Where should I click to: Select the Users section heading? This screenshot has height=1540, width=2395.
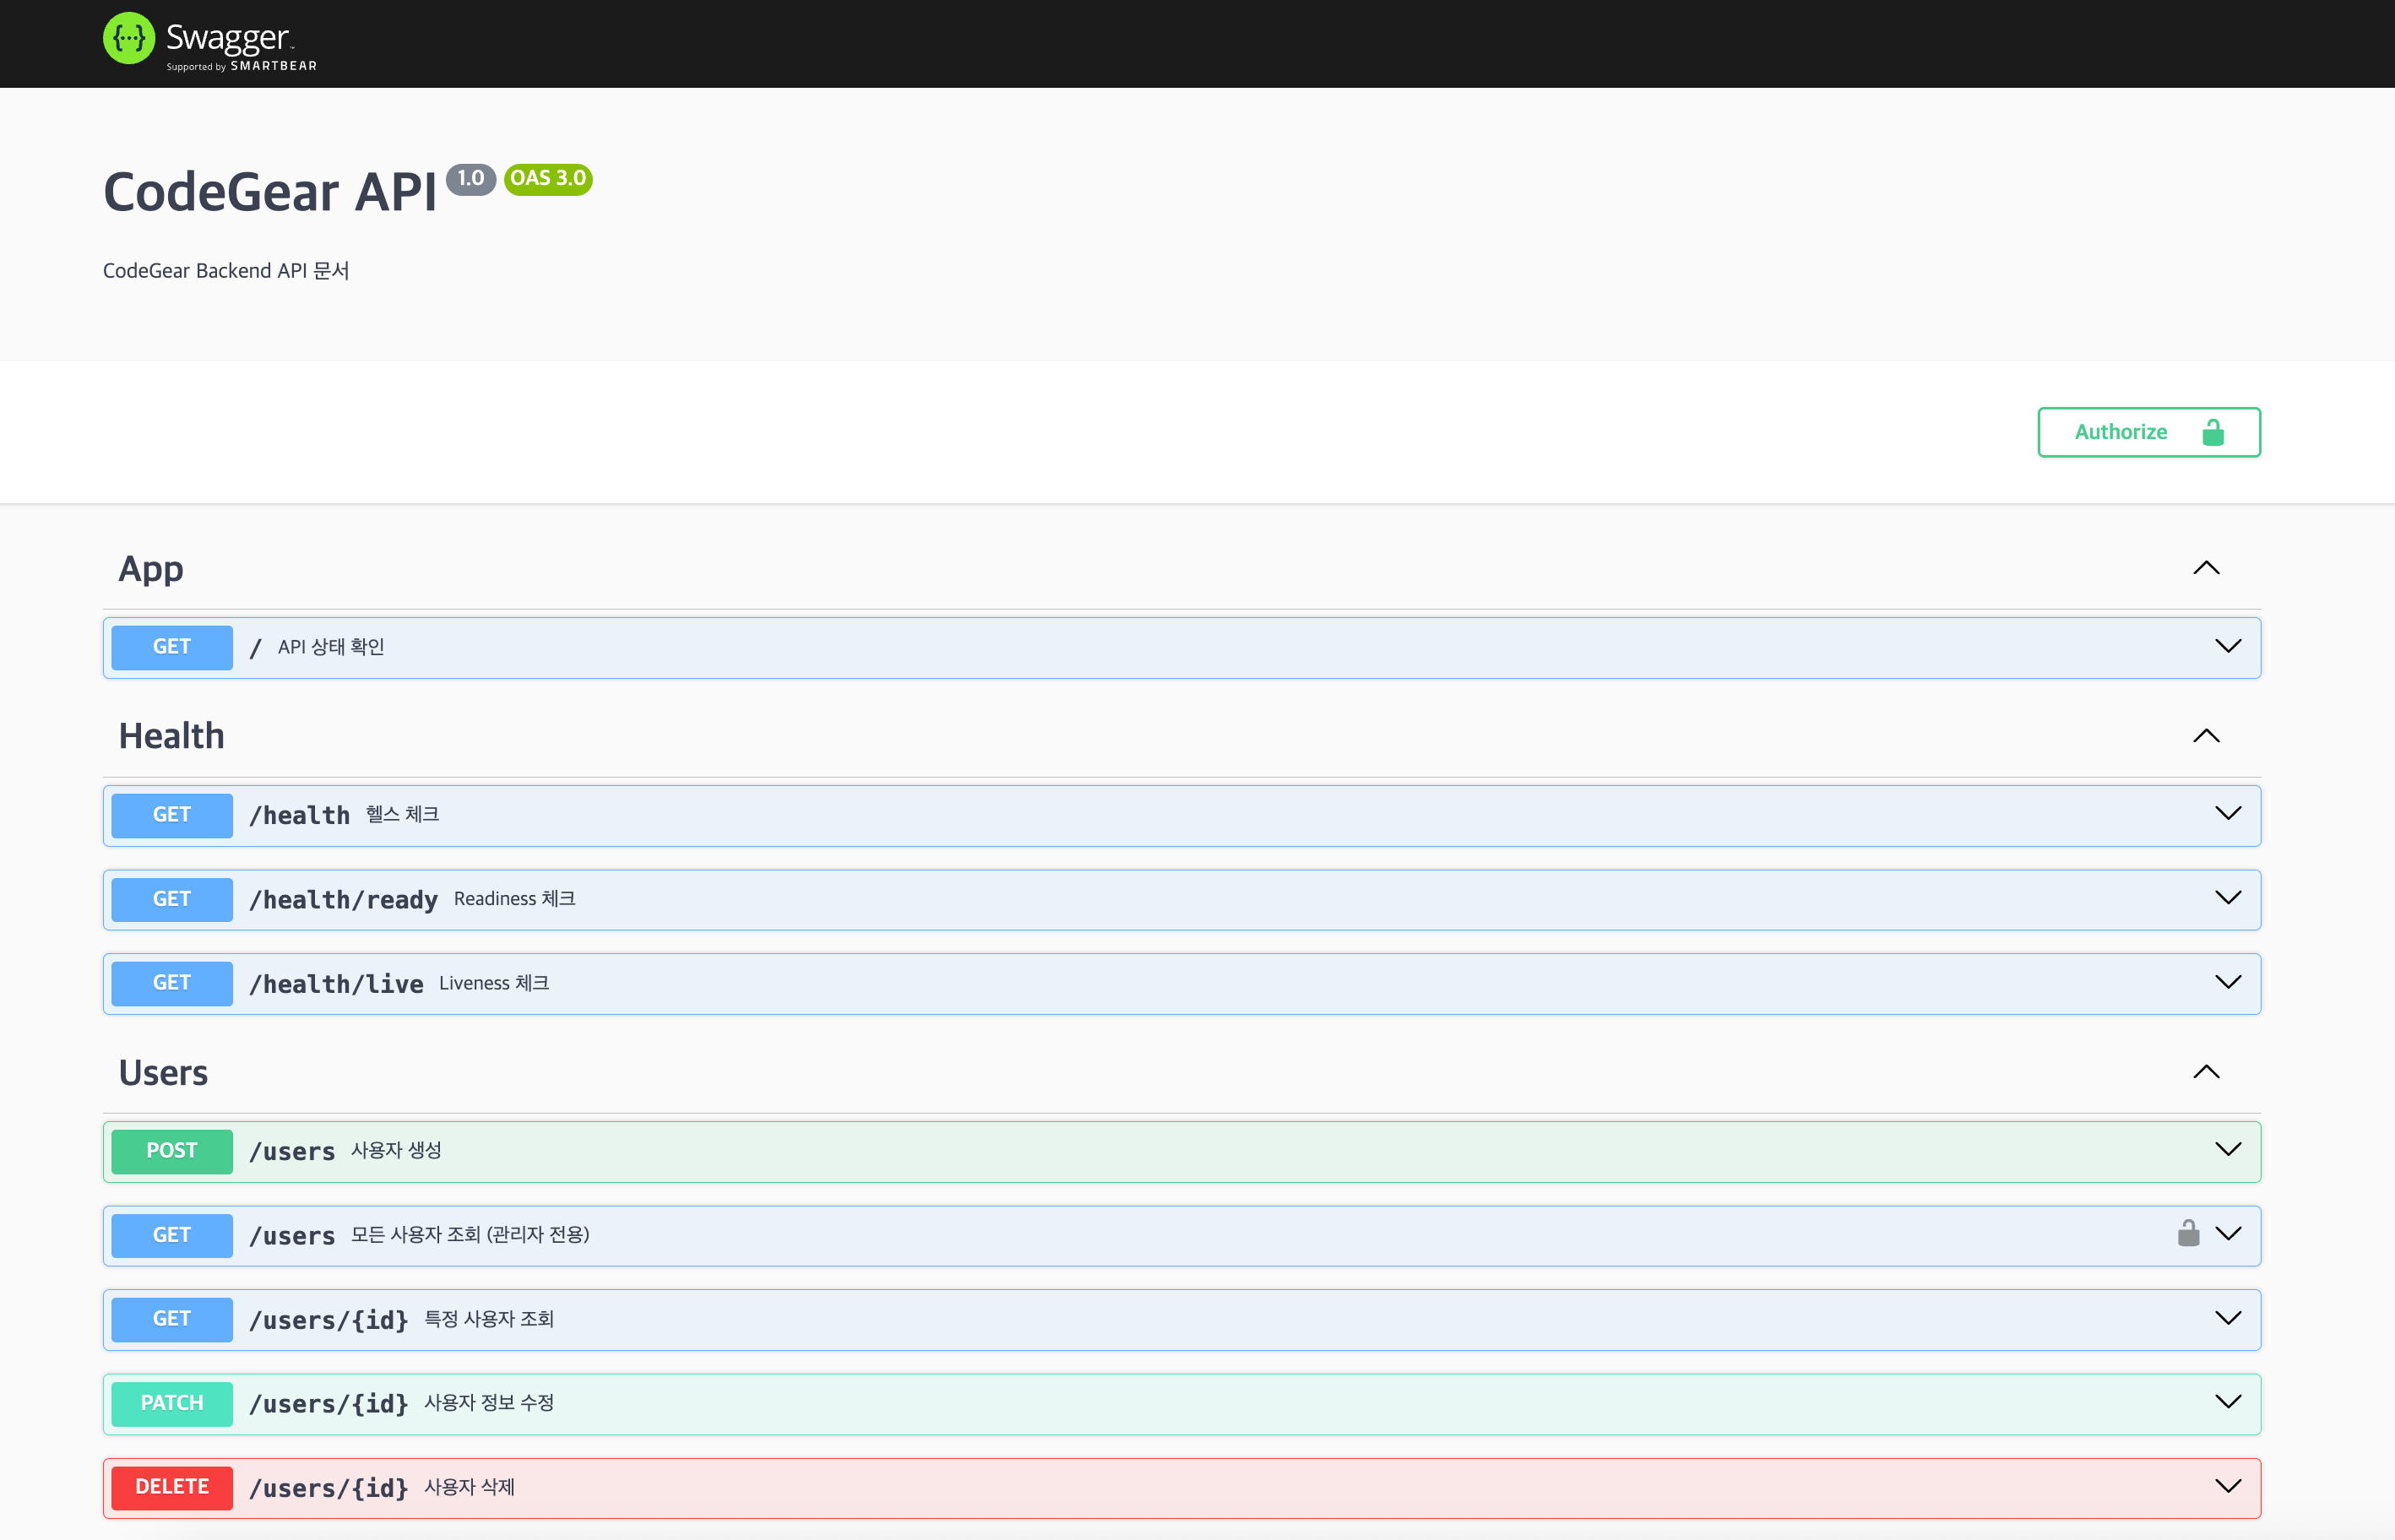(163, 1073)
